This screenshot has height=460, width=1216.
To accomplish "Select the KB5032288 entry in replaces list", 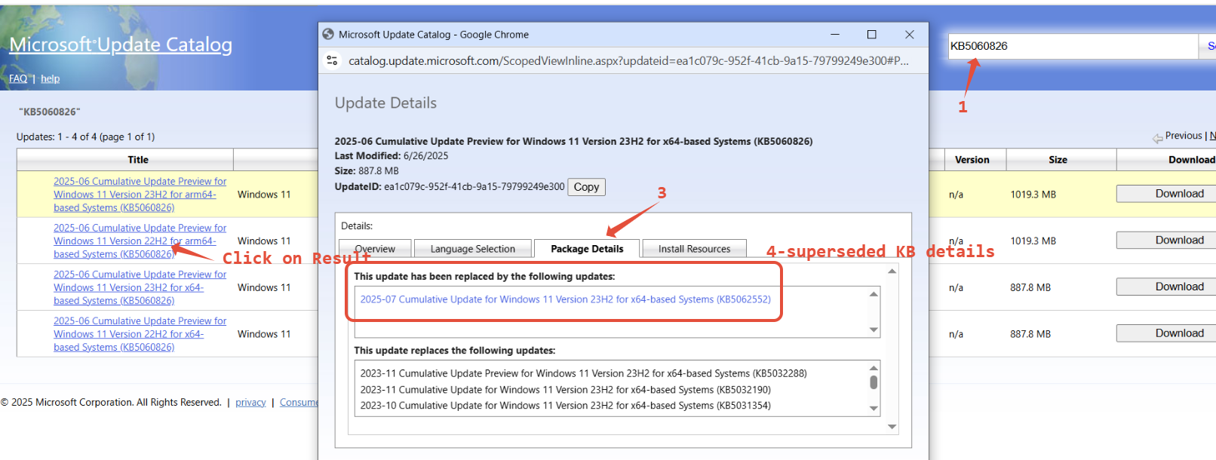I will pyautogui.click(x=583, y=373).
